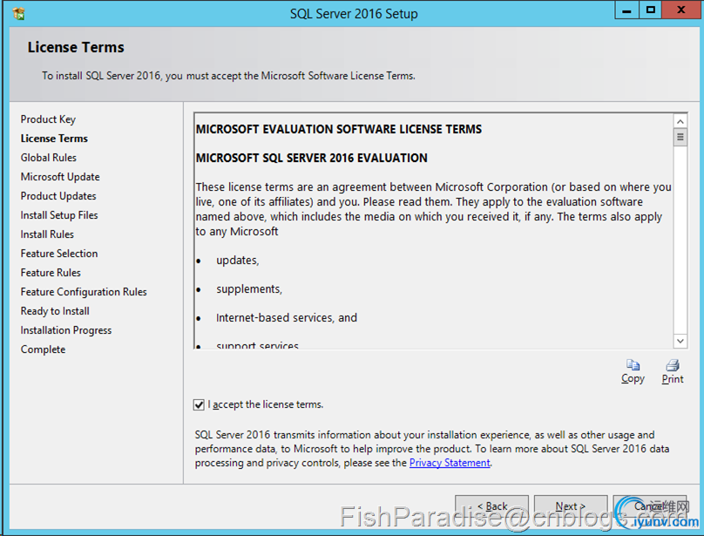Image resolution: width=704 pixels, height=536 pixels.
Task: Select Complete step in sidebar
Action: pos(43,349)
